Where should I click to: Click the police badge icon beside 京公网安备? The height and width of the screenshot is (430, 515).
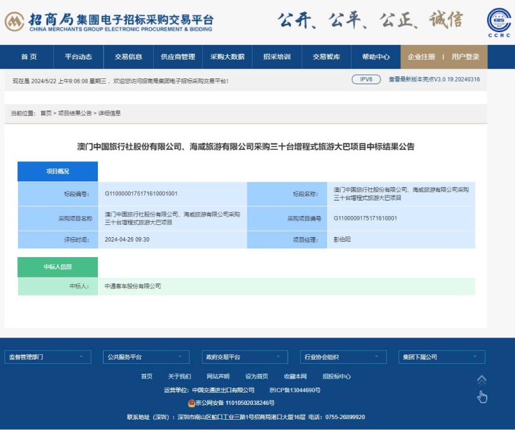191,403
